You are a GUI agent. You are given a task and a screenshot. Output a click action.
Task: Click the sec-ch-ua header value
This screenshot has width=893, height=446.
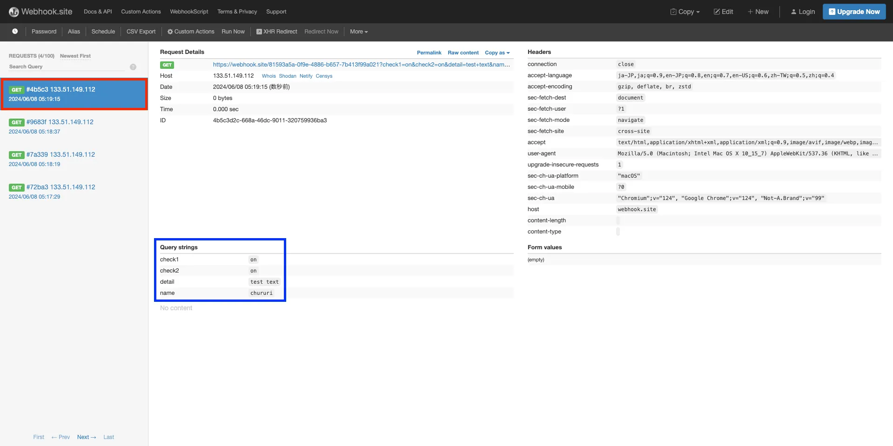[721, 198]
